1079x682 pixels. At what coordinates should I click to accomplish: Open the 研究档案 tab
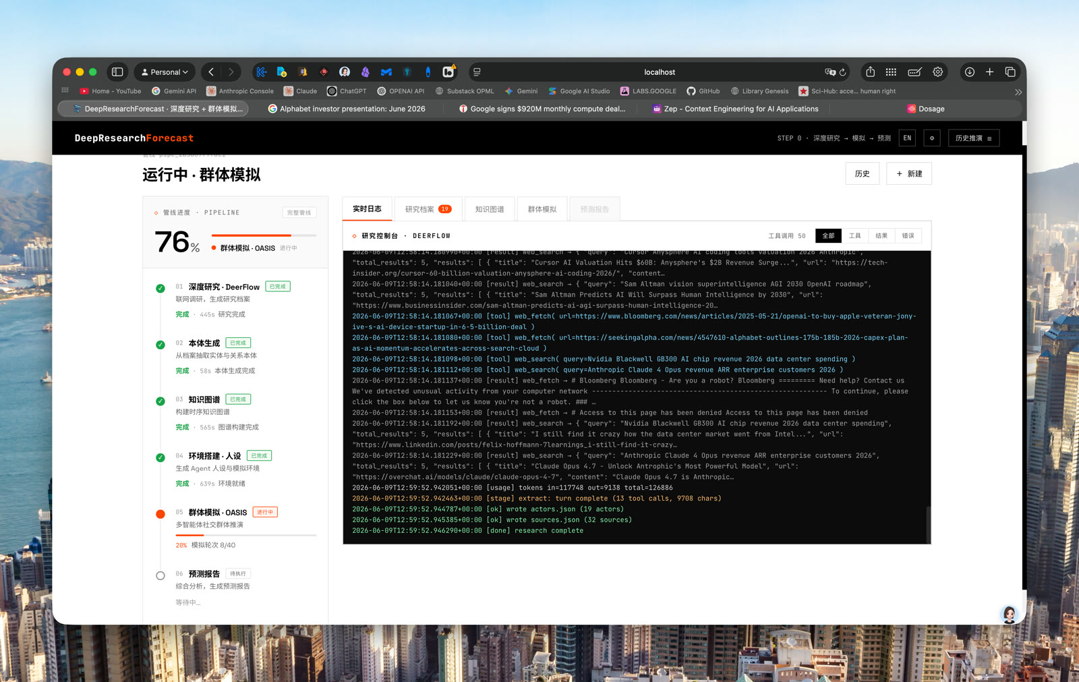click(428, 209)
